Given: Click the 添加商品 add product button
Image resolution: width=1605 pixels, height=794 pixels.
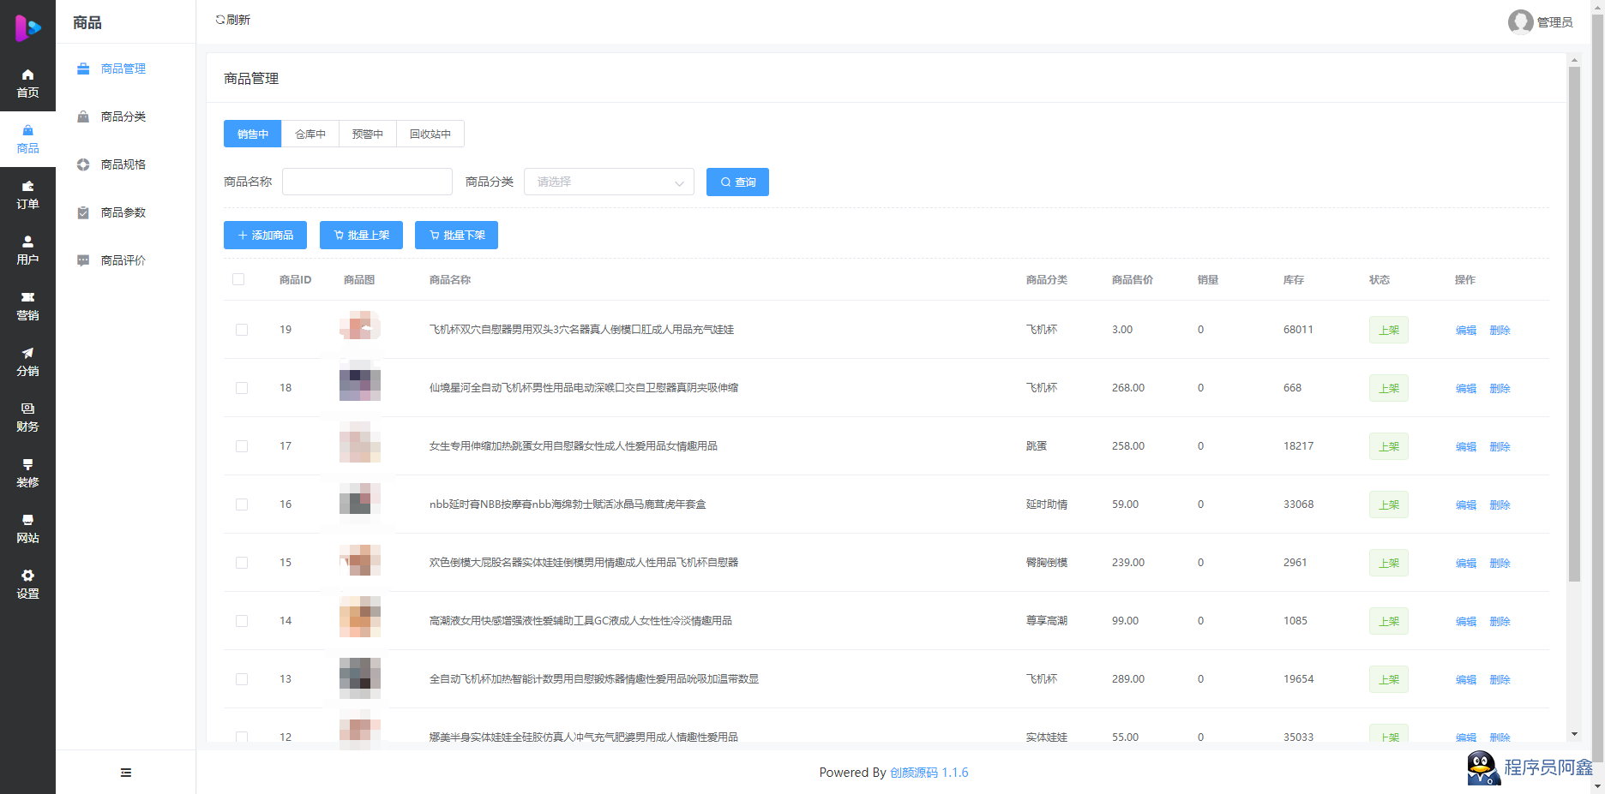Looking at the screenshot, I should pos(265,235).
